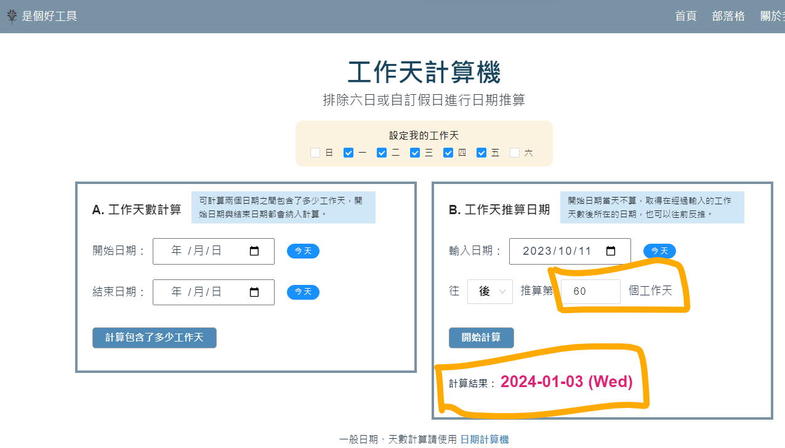
Task: Open calendar picker for 輸入日期
Action: pos(611,251)
